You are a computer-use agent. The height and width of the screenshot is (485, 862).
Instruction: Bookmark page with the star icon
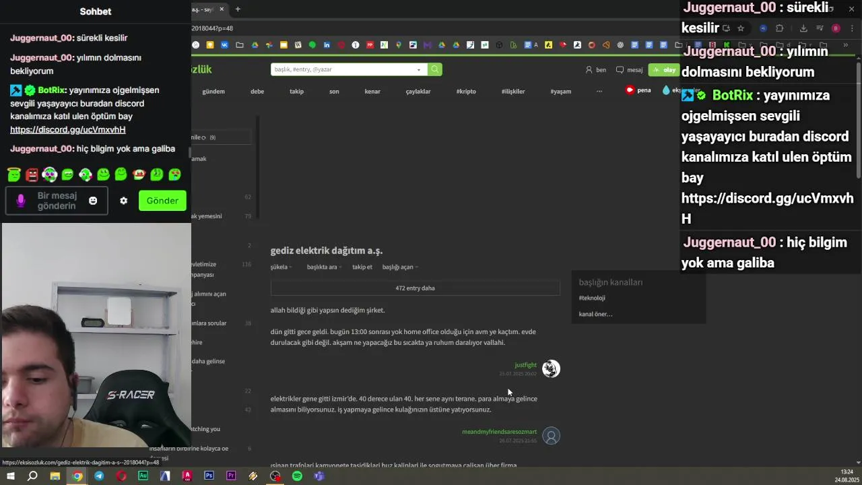(x=741, y=28)
